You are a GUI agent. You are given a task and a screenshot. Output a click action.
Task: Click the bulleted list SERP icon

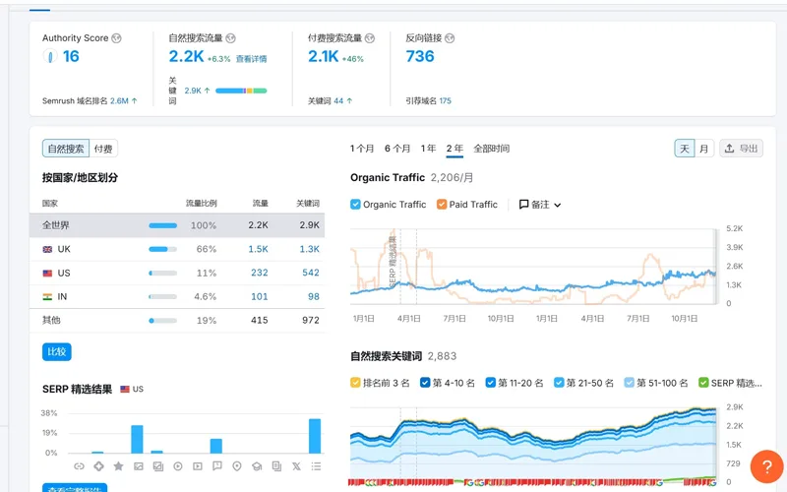[316, 466]
